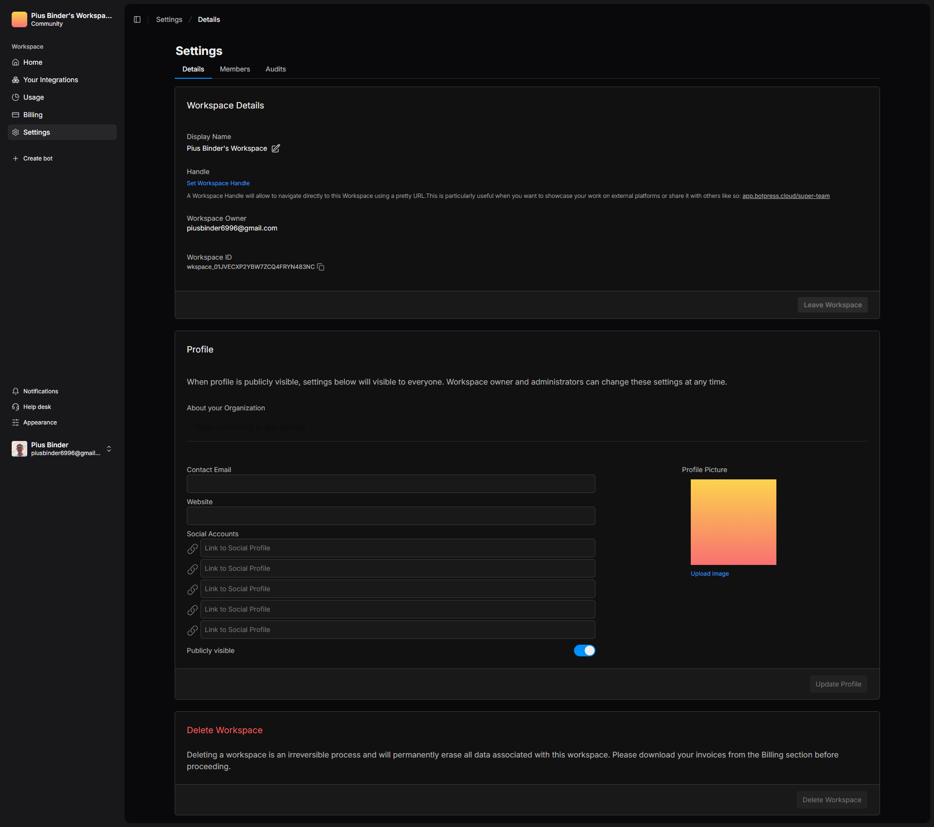This screenshot has width=934, height=827.
Task: Open workspace switcher at top left
Action: coord(62,19)
